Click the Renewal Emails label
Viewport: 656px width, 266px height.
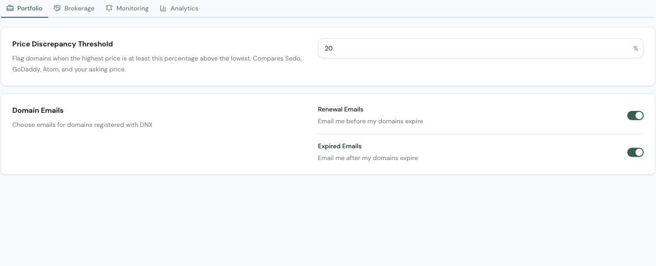click(341, 110)
